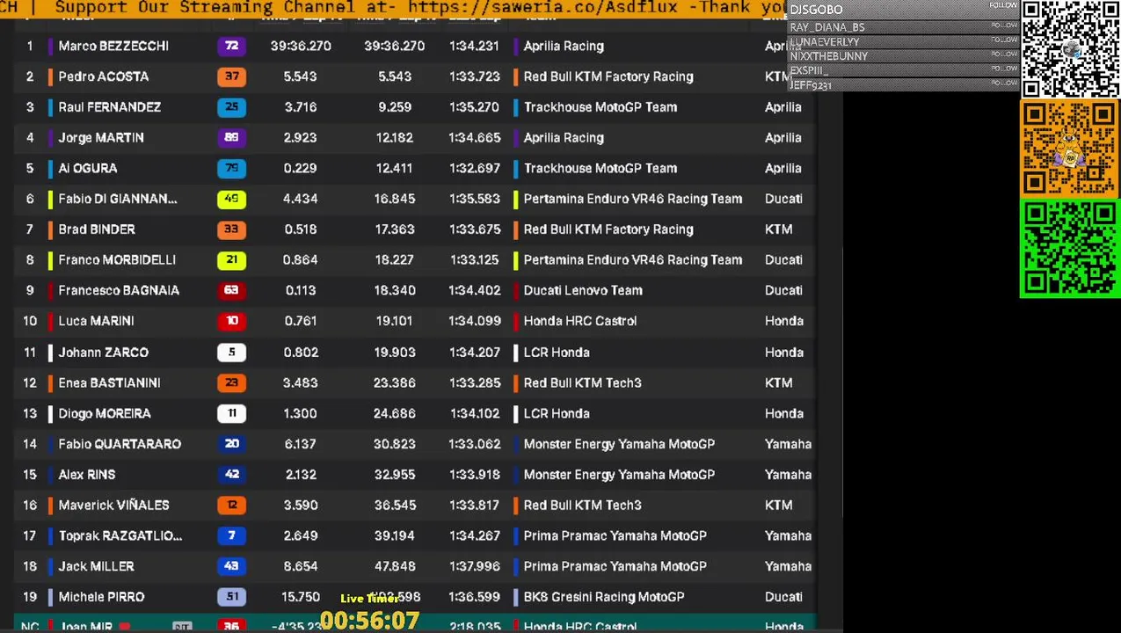Click the yellow 49 badge for Di Giannantonio

232,199
